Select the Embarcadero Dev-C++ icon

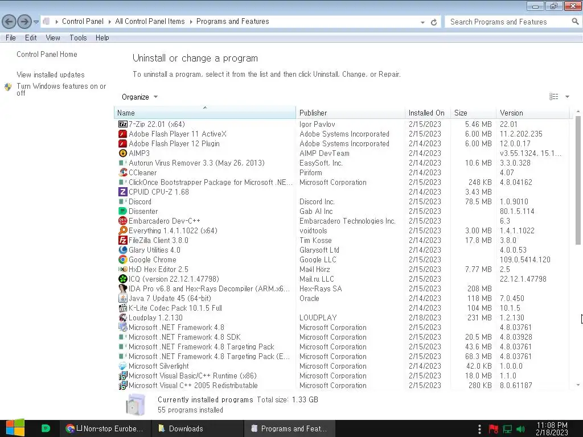tap(123, 221)
